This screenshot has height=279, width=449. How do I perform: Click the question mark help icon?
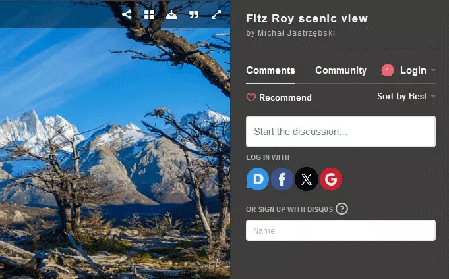(342, 209)
